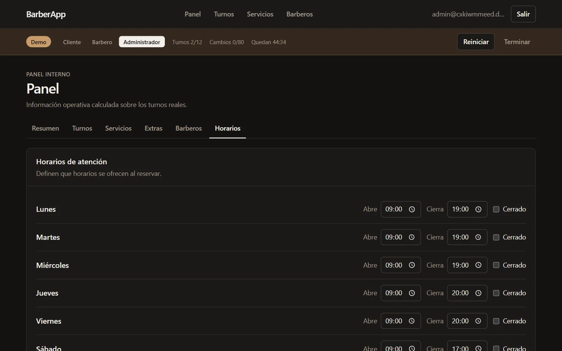Click the admin email address text
562x351 pixels.
click(468, 14)
